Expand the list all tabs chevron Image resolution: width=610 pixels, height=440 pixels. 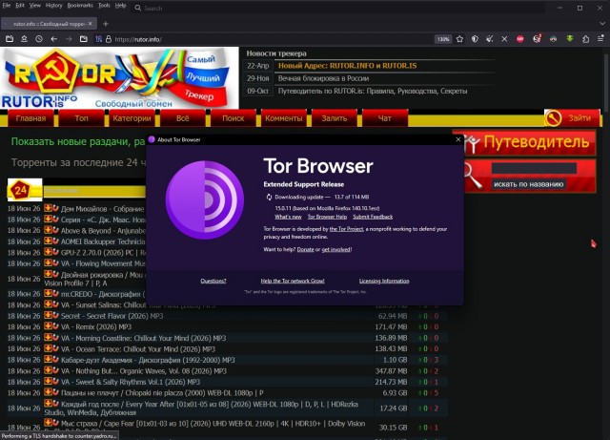[601, 24]
